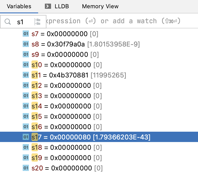The width and height of the screenshot is (198, 173).
Task: Click the value-type icon next to s20
Action: (26, 168)
